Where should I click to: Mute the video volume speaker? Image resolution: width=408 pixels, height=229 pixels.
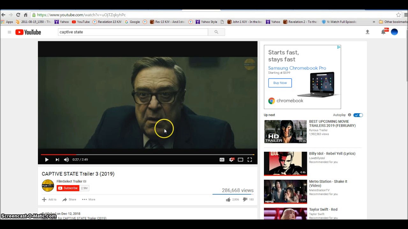tap(66, 160)
